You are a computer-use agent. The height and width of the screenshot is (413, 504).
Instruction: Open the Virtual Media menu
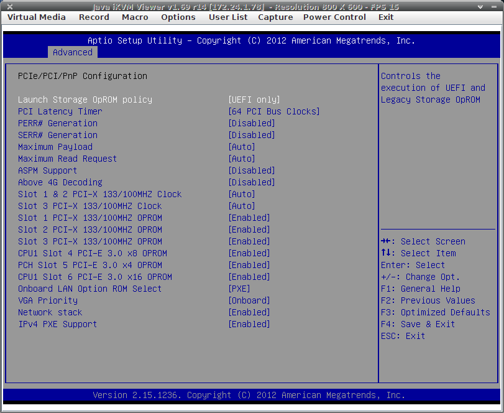tap(37, 17)
